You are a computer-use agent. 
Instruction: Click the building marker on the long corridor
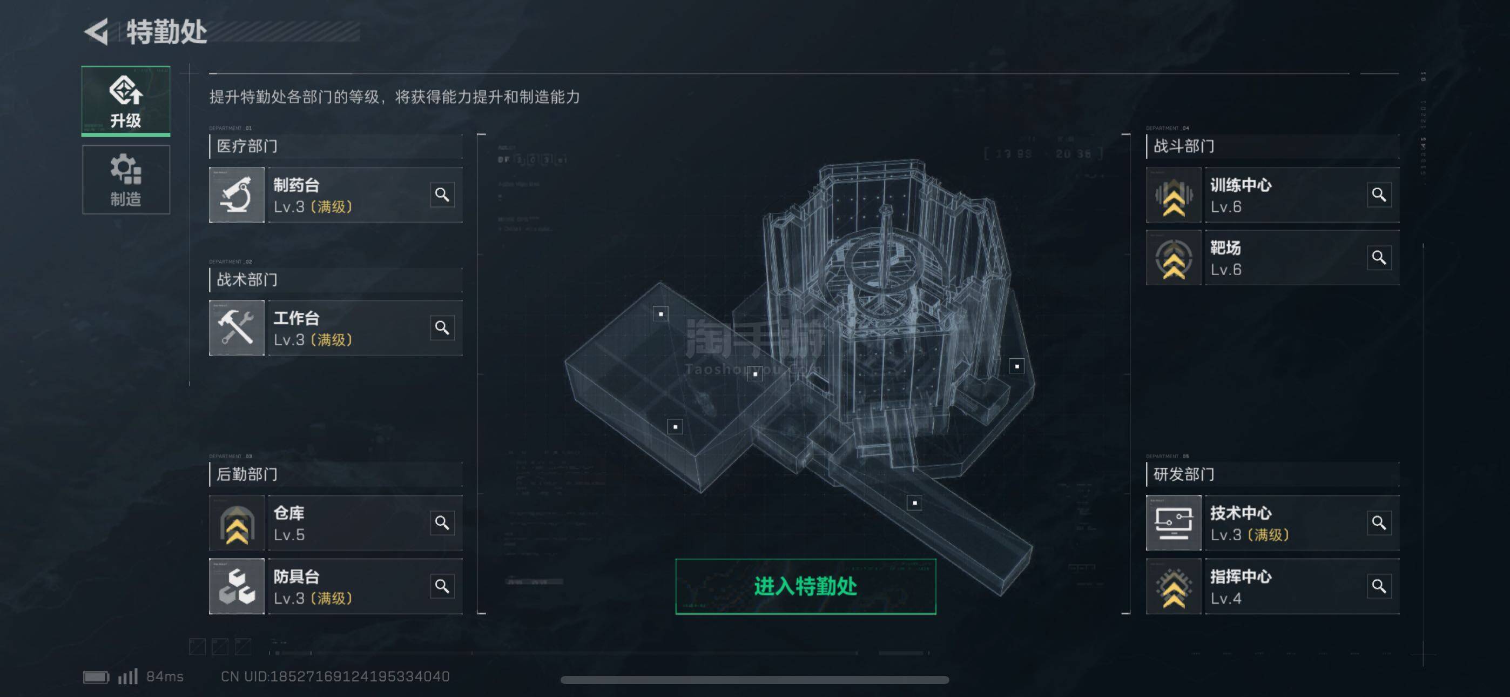tap(914, 503)
